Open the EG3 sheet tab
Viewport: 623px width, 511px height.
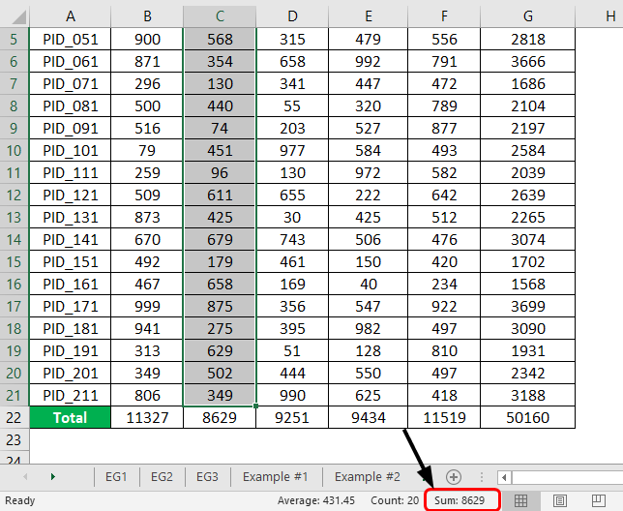click(207, 476)
